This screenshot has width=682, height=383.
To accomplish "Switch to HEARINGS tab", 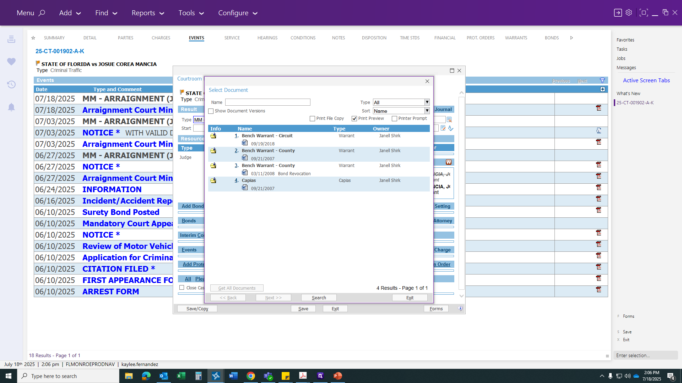I will (267, 38).
